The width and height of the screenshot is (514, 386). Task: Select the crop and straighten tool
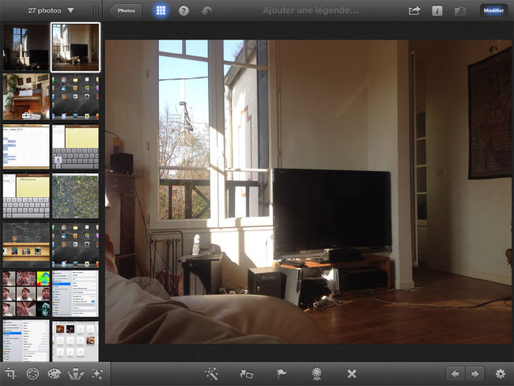pos(10,373)
